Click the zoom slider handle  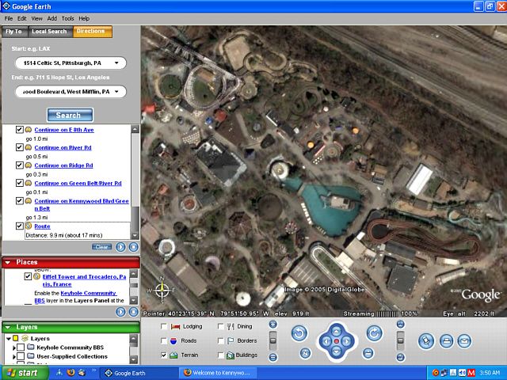point(273,340)
